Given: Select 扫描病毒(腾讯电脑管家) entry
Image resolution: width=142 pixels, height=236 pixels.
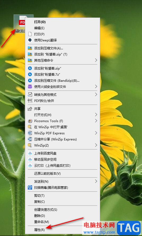Looking at the screenshot, I should [x=63, y=187].
